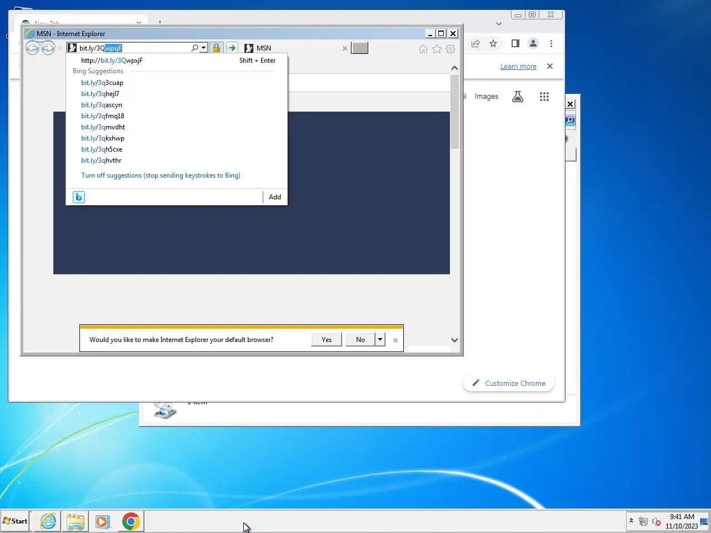Open recent pages dropdown beside forward arrow
Image resolution: width=711 pixels, height=533 pixels.
60,48
